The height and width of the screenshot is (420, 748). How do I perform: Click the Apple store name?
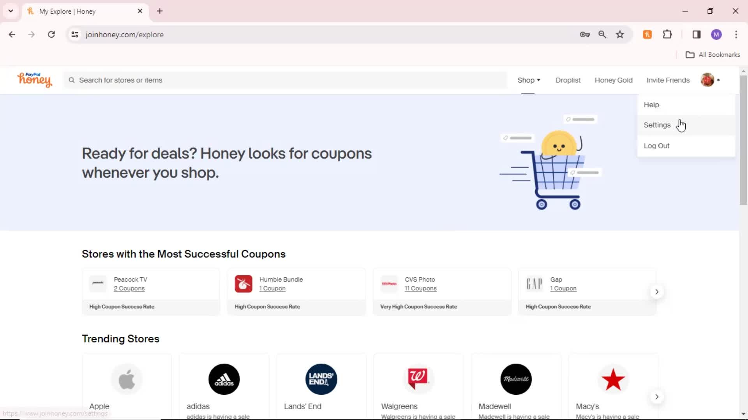99,406
